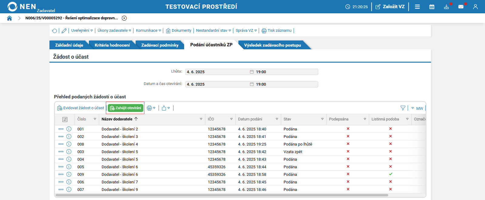This screenshot has width=485, height=200.
Task: Open filter dropdown on Listinná podoba column
Action: tap(407, 119)
